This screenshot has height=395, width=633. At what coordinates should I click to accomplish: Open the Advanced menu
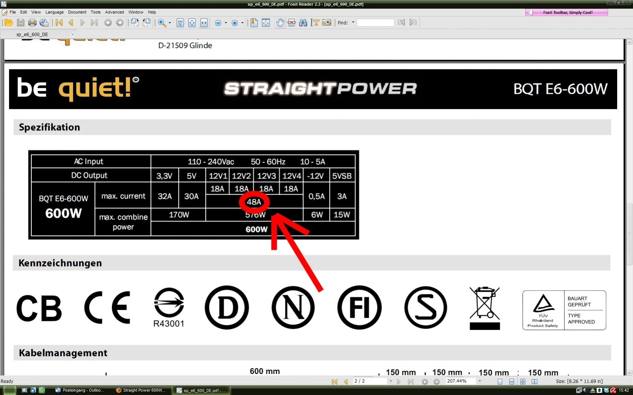tap(115, 12)
